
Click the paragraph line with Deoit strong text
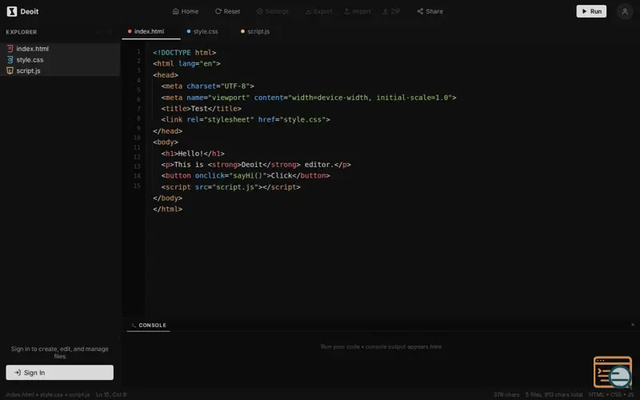256,165
